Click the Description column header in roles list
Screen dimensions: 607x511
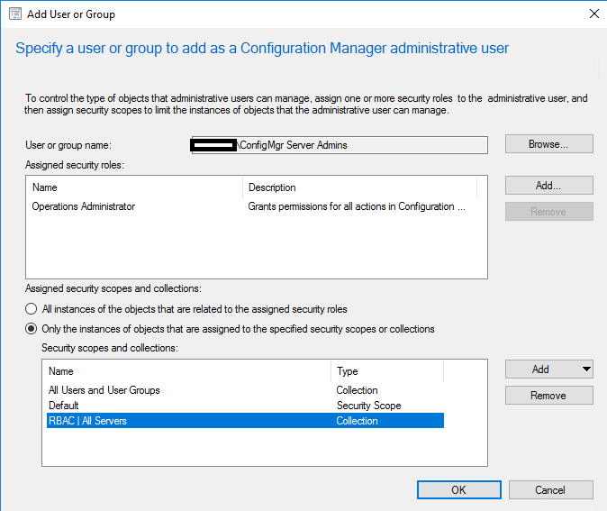(x=360, y=187)
